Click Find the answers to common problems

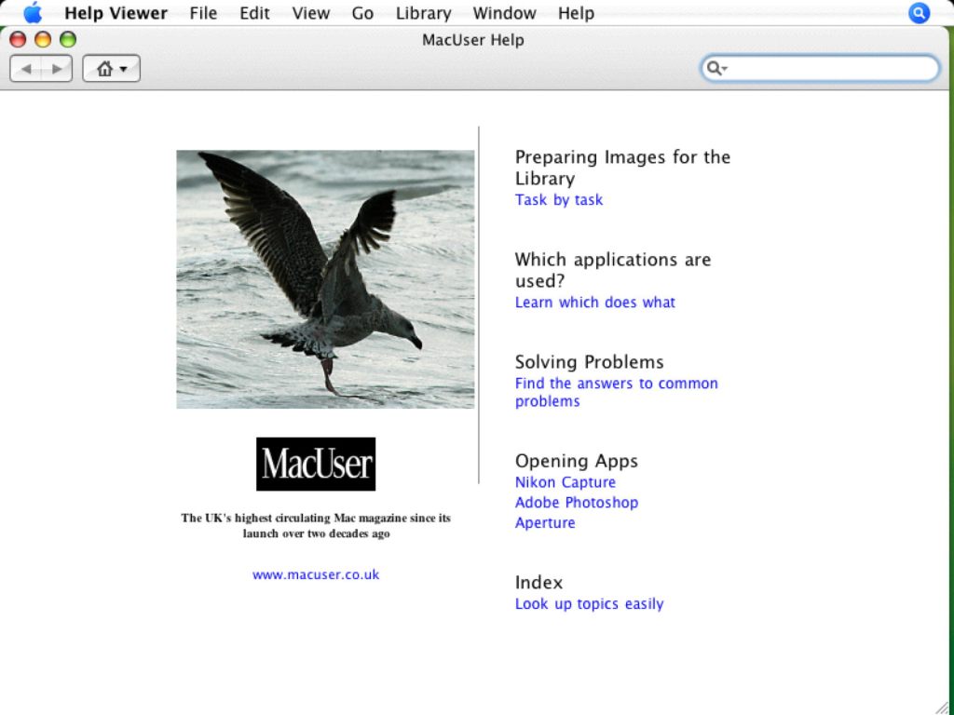pos(616,384)
